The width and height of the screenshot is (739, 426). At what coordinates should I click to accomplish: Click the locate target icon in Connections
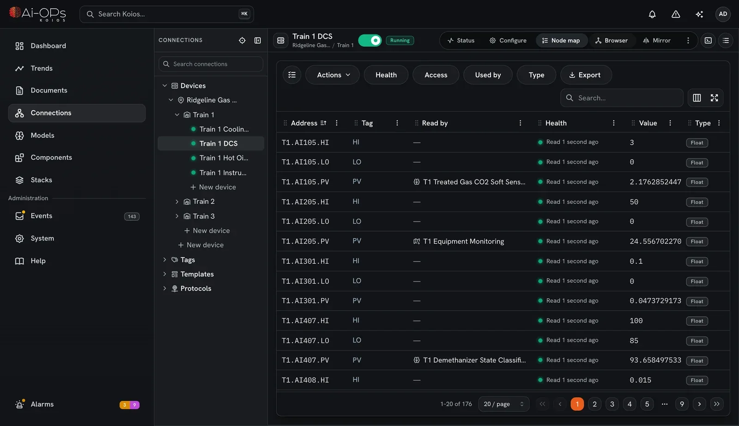tap(242, 41)
